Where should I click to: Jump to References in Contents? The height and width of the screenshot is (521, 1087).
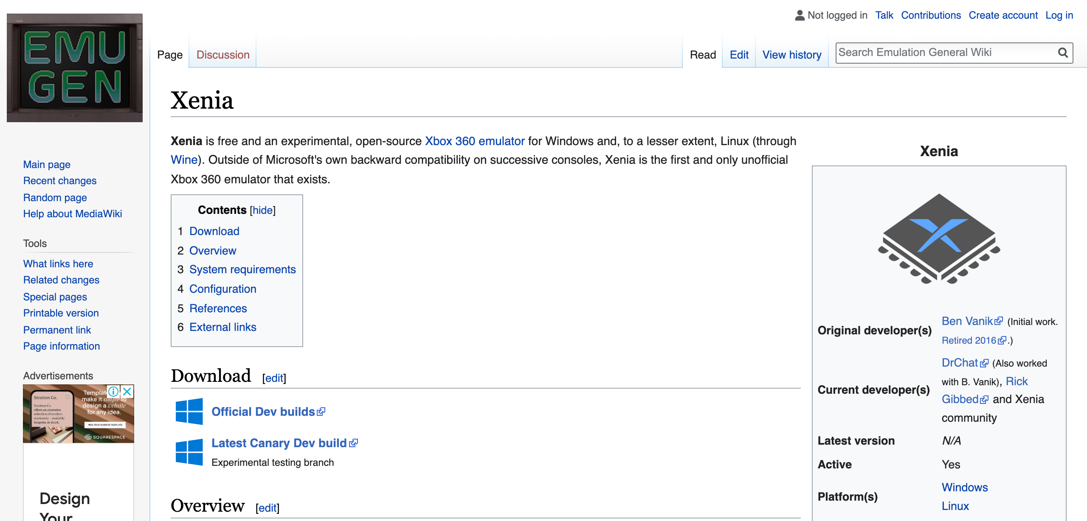[218, 308]
